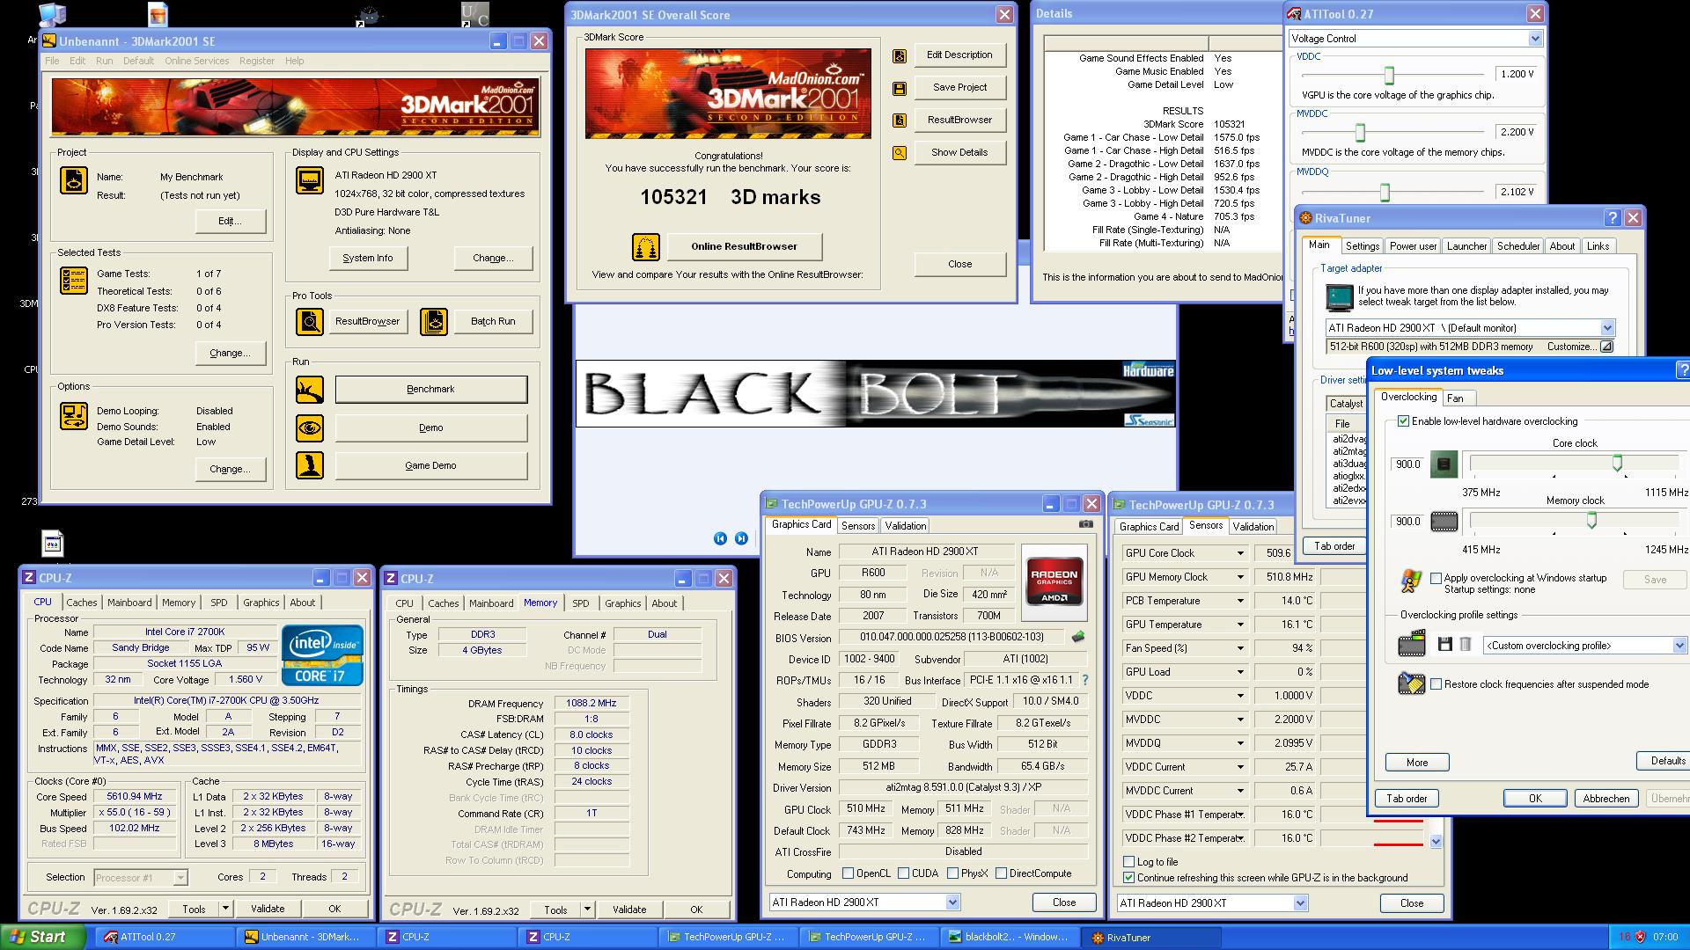Click the previous image arrow in photo viewer
1690x950 pixels.
[720, 538]
